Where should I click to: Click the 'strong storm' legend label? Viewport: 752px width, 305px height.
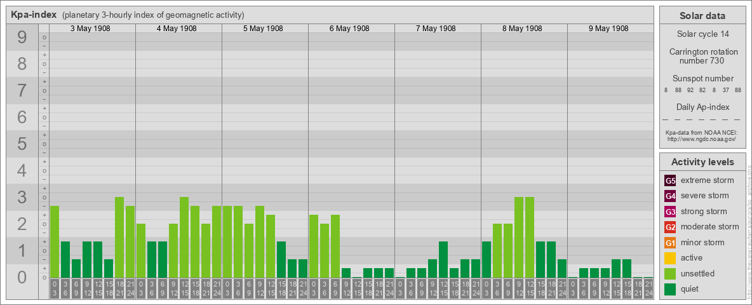tap(704, 211)
